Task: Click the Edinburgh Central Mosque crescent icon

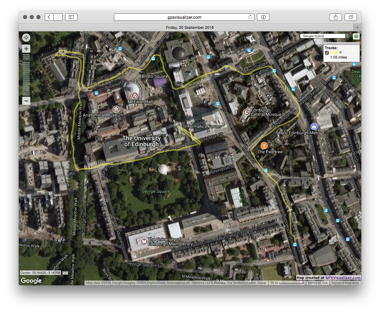Action: coord(247,112)
